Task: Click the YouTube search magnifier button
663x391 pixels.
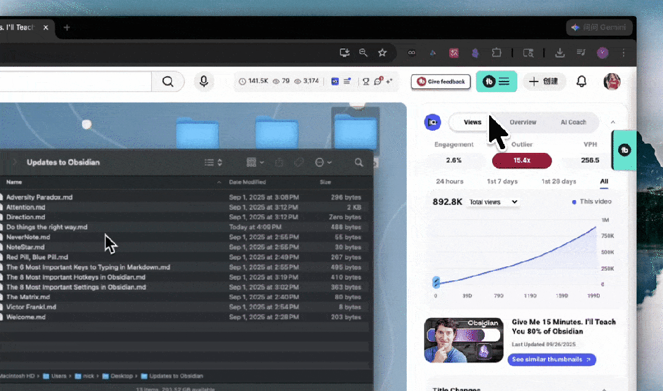Action: pos(168,82)
